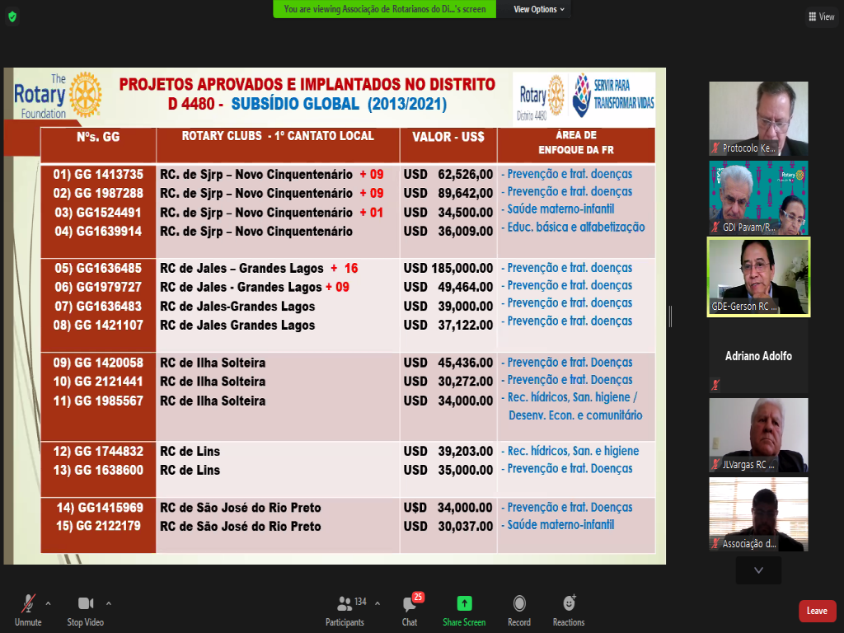Viewport: 844px width, 633px height.
Task: Select the GDE-Gerson video thumbnail
Action: tap(758, 277)
